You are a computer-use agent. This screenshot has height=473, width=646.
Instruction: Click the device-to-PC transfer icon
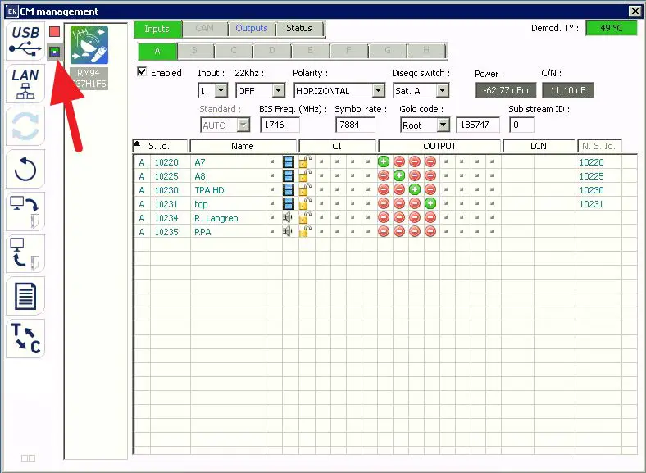25,254
